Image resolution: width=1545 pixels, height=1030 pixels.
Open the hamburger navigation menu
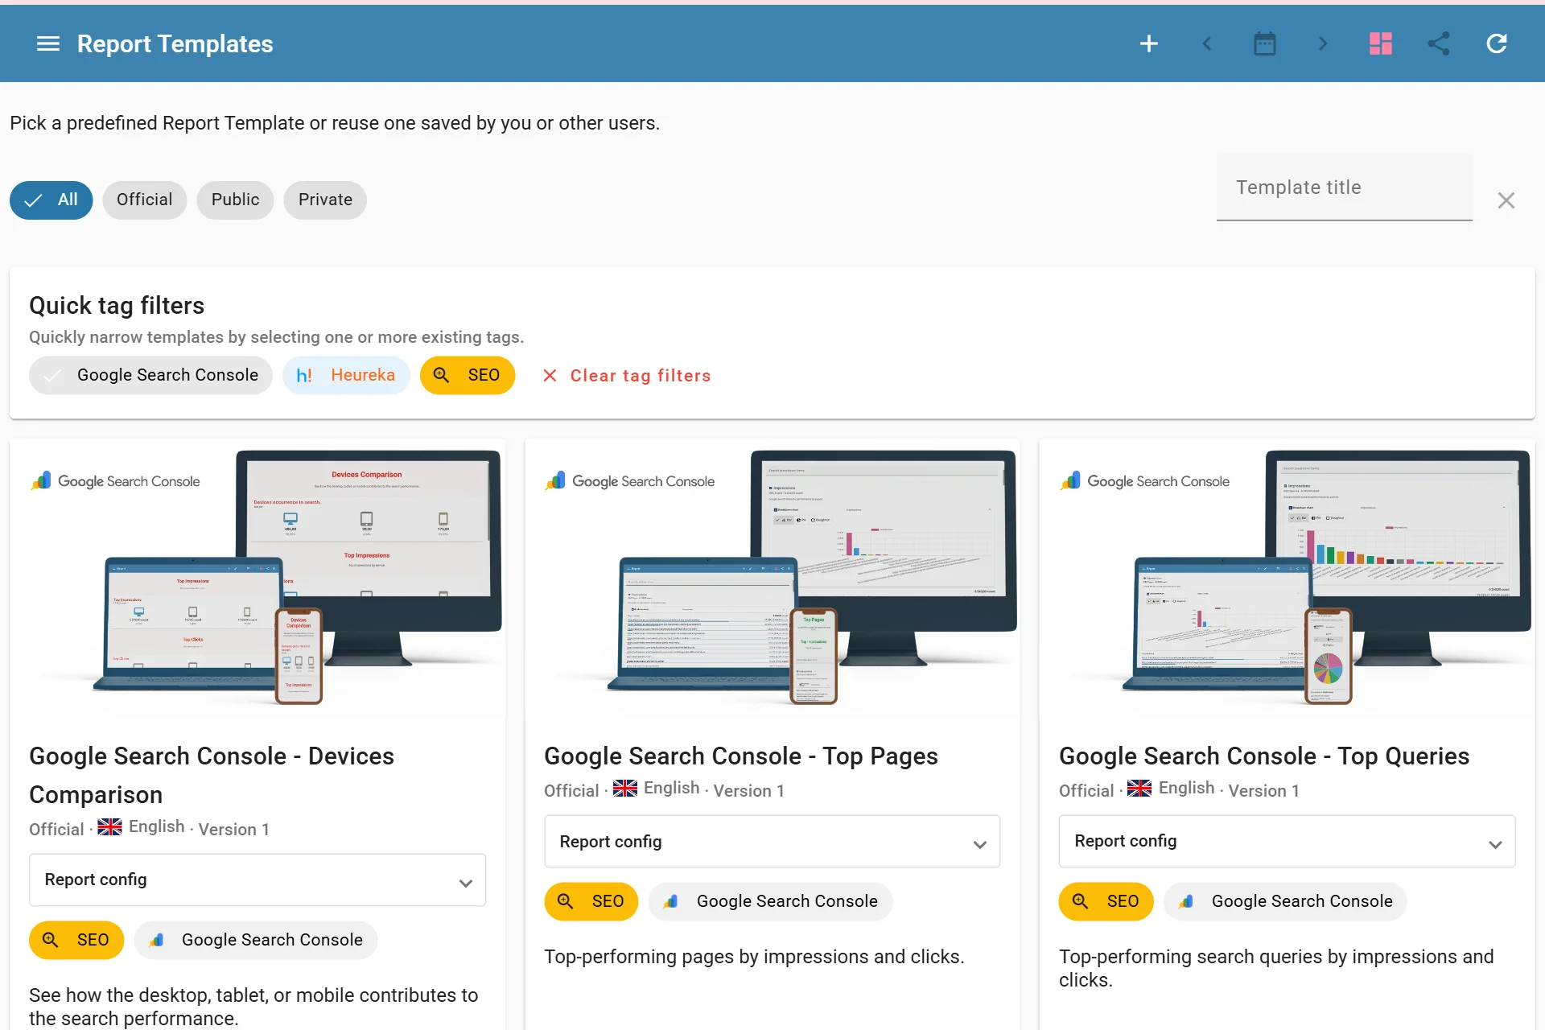tap(48, 43)
